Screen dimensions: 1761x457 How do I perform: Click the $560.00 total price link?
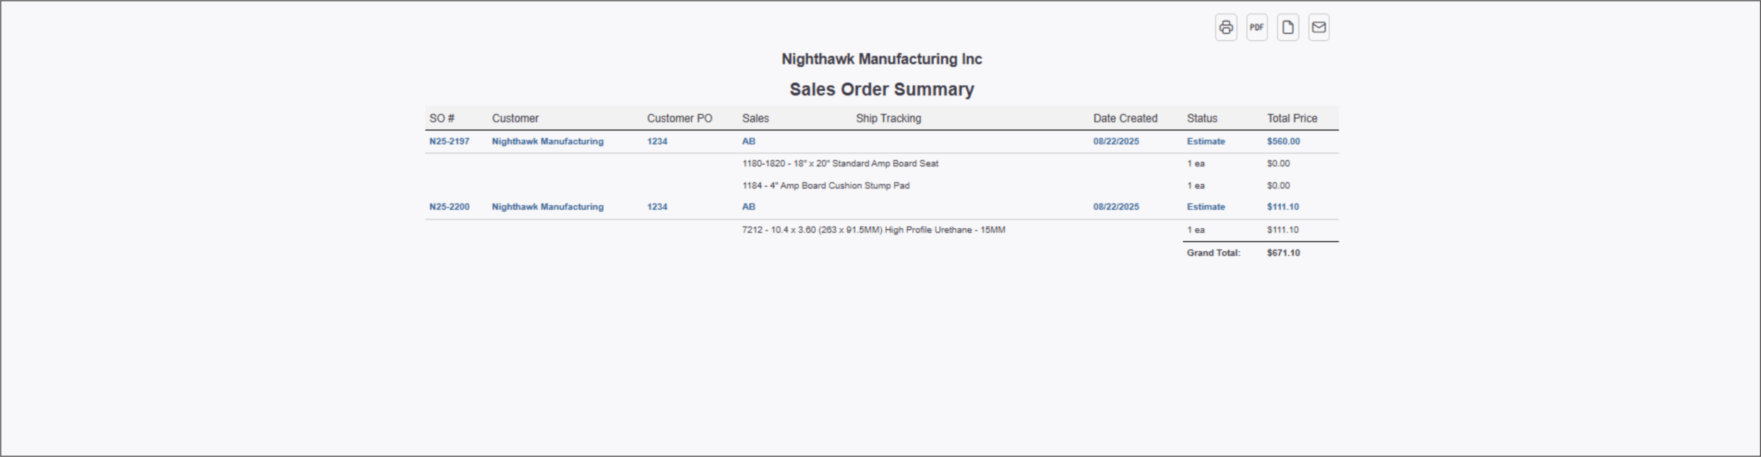(x=1284, y=142)
